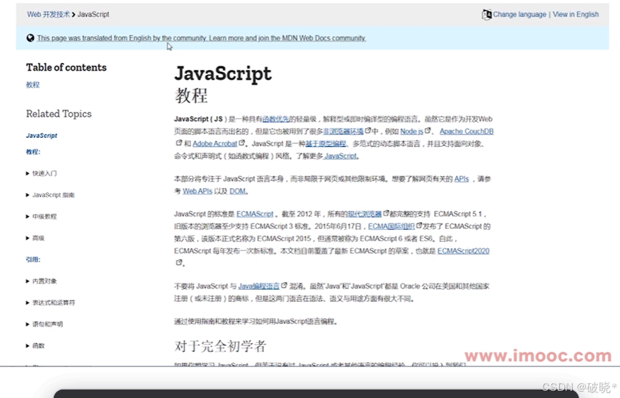The image size is (620, 398).
Task: Open the Change language link
Action: (519, 14)
